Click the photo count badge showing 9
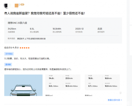The image size is (132, 106). pos(120,93)
